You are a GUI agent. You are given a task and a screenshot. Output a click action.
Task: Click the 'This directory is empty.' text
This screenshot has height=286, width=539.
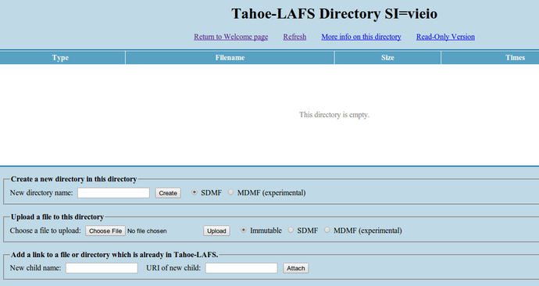(x=334, y=115)
